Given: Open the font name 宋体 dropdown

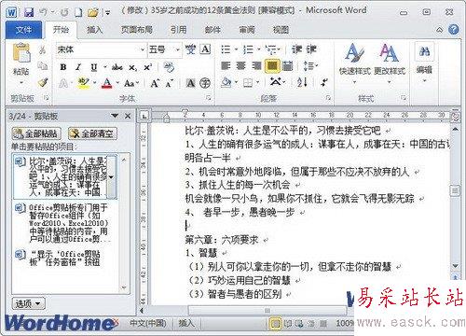Looking at the screenshot, I should 143,49.
